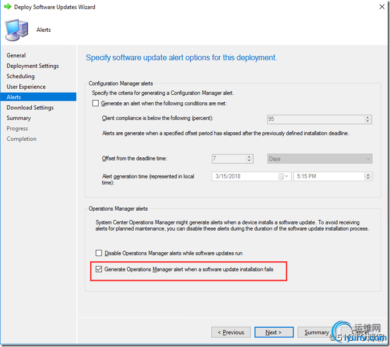Image resolution: width=390 pixels, height=347 pixels.
Task: Increase client compliance percent value
Action: click(x=368, y=117)
